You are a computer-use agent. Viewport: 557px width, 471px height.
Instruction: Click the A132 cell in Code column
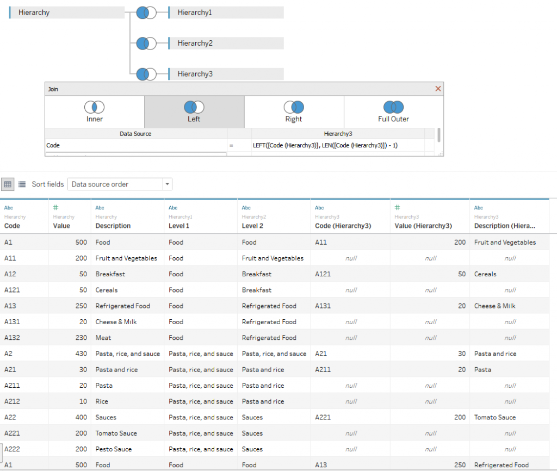tap(24, 338)
